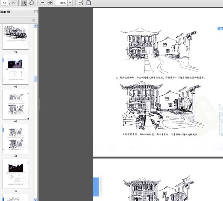Select page 43 thumbnail

(16, 104)
